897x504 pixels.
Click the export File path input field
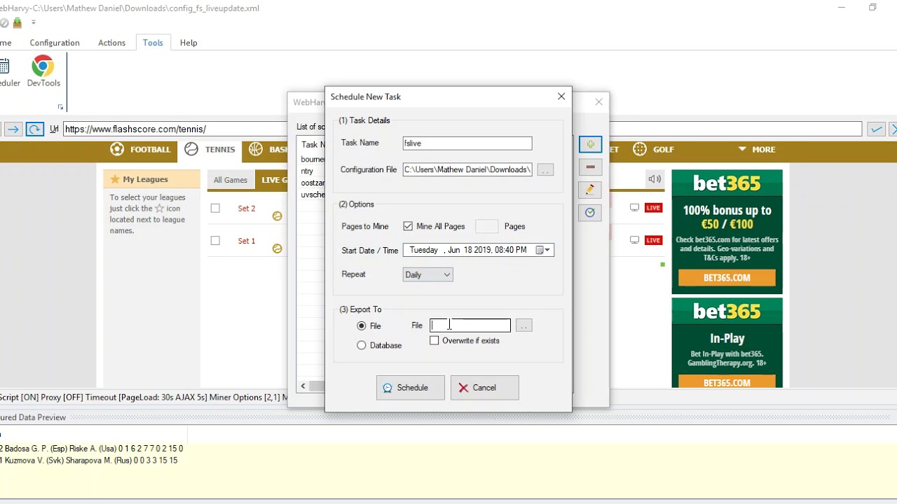[x=470, y=325]
